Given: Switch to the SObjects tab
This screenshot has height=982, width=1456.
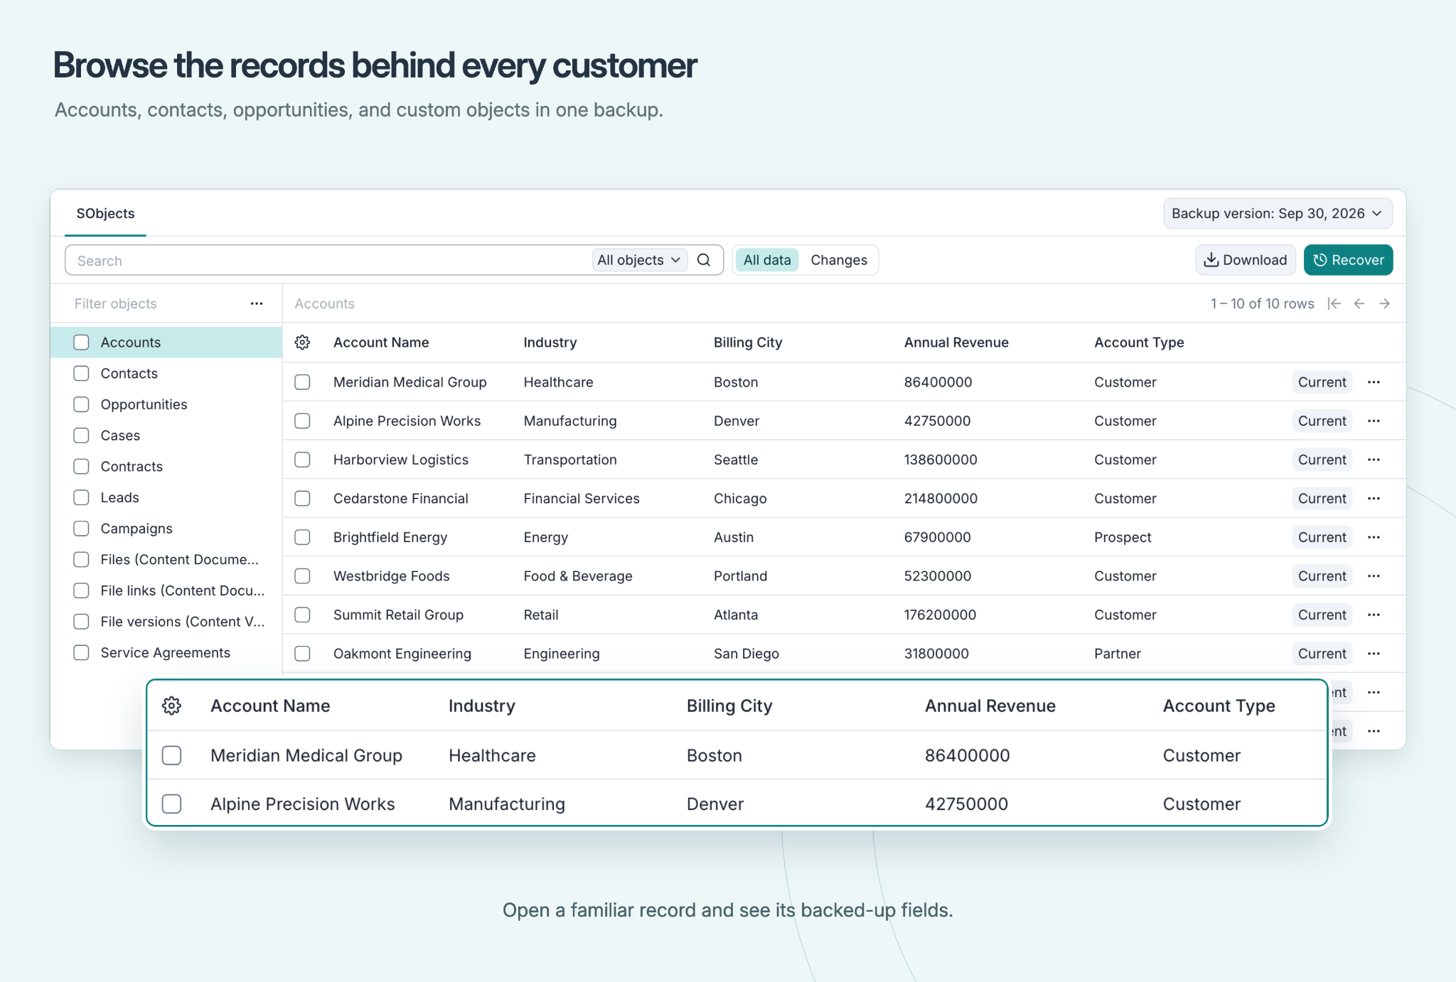Looking at the screenshot, I should pyautogui.click(x=105, y=213).
